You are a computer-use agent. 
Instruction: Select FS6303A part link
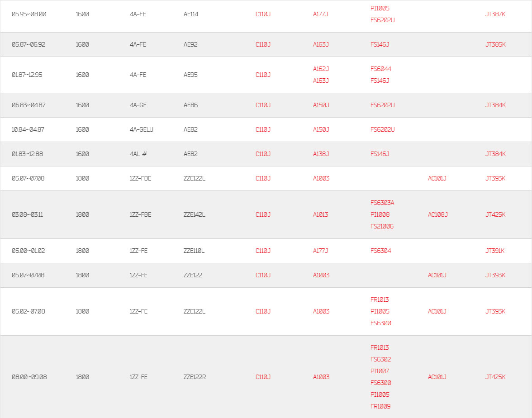(x=382, y=203)
